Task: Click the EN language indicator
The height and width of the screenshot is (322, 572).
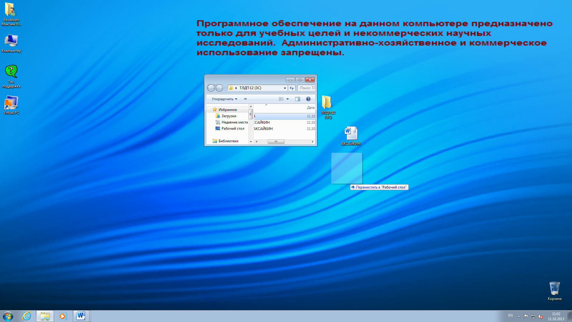Action: 510,315
